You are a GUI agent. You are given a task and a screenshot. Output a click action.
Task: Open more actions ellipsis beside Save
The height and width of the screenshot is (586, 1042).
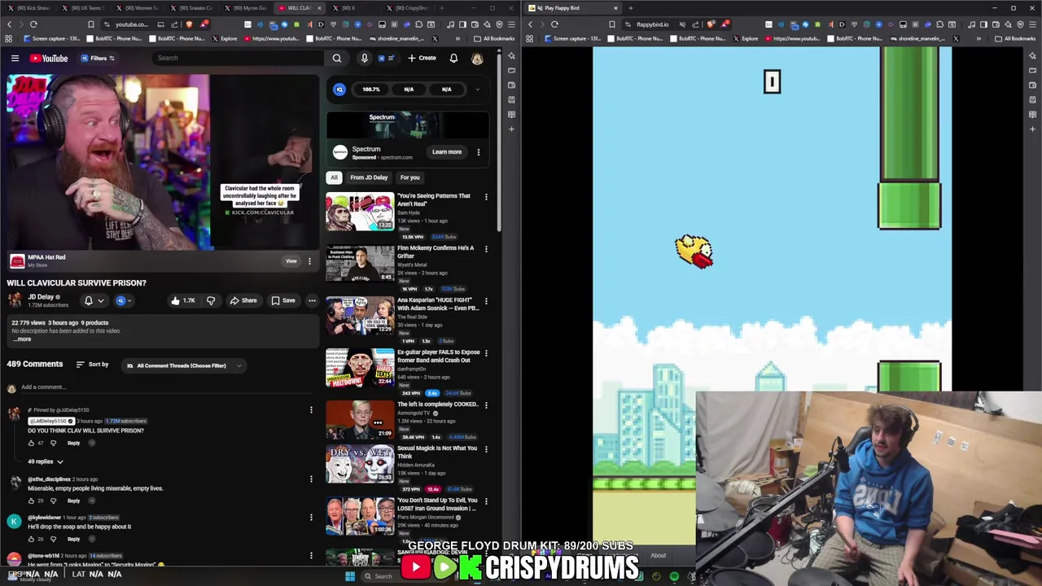click(x=312, y=300)
